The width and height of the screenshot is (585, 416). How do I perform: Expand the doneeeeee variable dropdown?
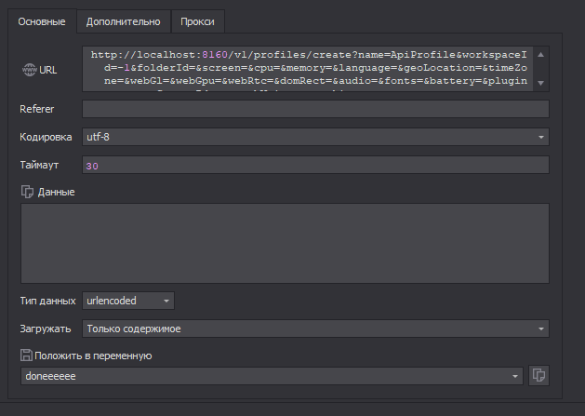click(x=270, y=376)
